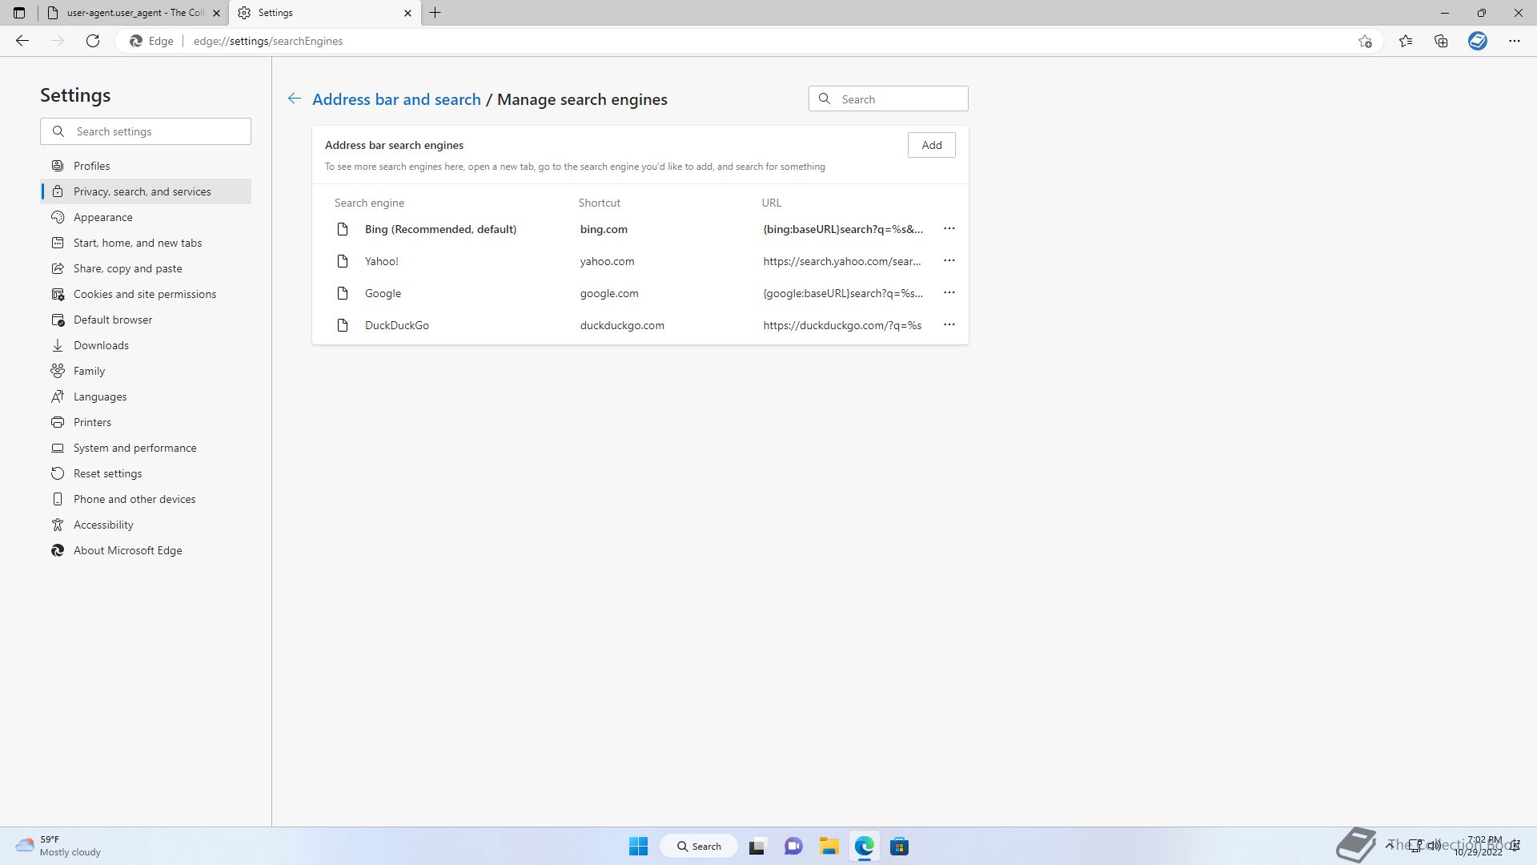
Task: Click the Search settings input box
Action: pos(146,131)
